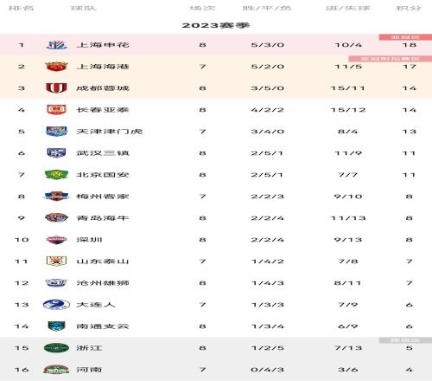Open the 梅州客家 team name link
Image resolution: width=432 pixels, height=381 pixels.
tap(103, 197)
